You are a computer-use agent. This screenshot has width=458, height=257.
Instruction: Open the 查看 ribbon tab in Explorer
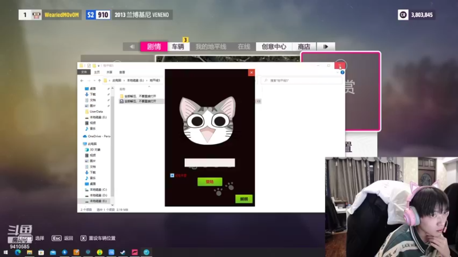point(122,73)
